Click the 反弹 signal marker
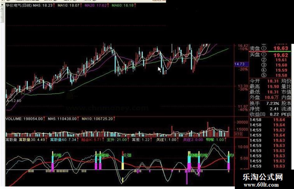The height and width of the screenshot is (189, 294). pyautogui.click(x=127, y=155)
